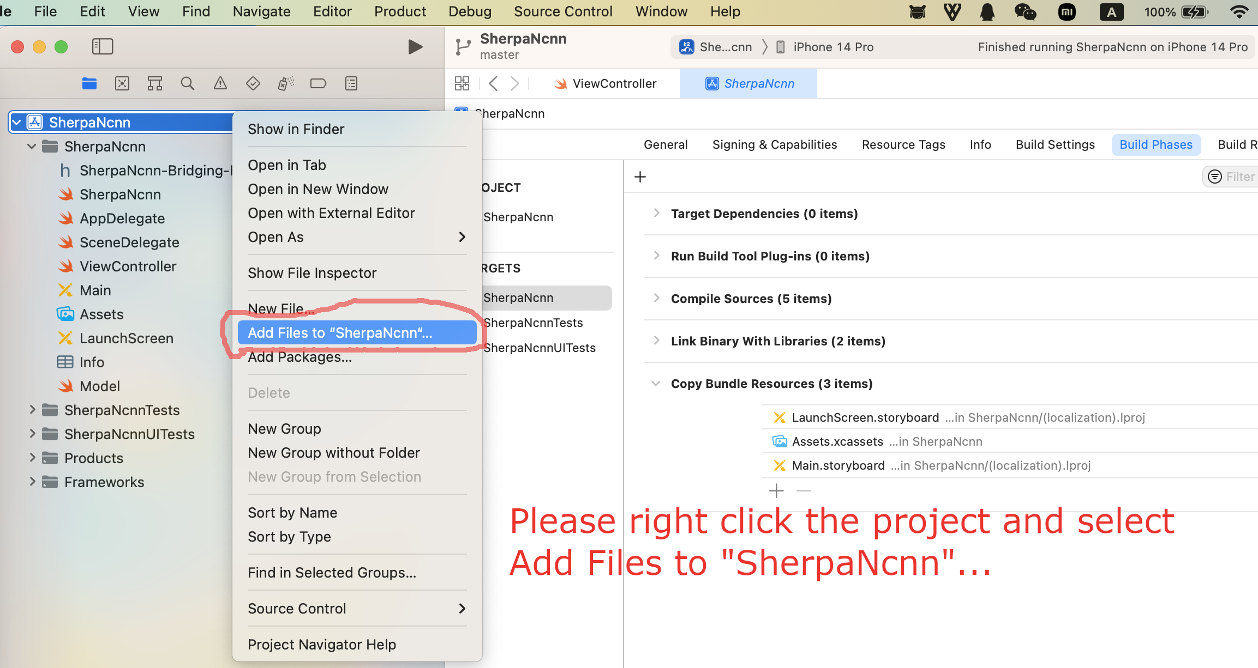Image resolution: width=1258 pixels, height=668 pixels.
Task: Open the Report navigator icon
Action: click(351, 83)
